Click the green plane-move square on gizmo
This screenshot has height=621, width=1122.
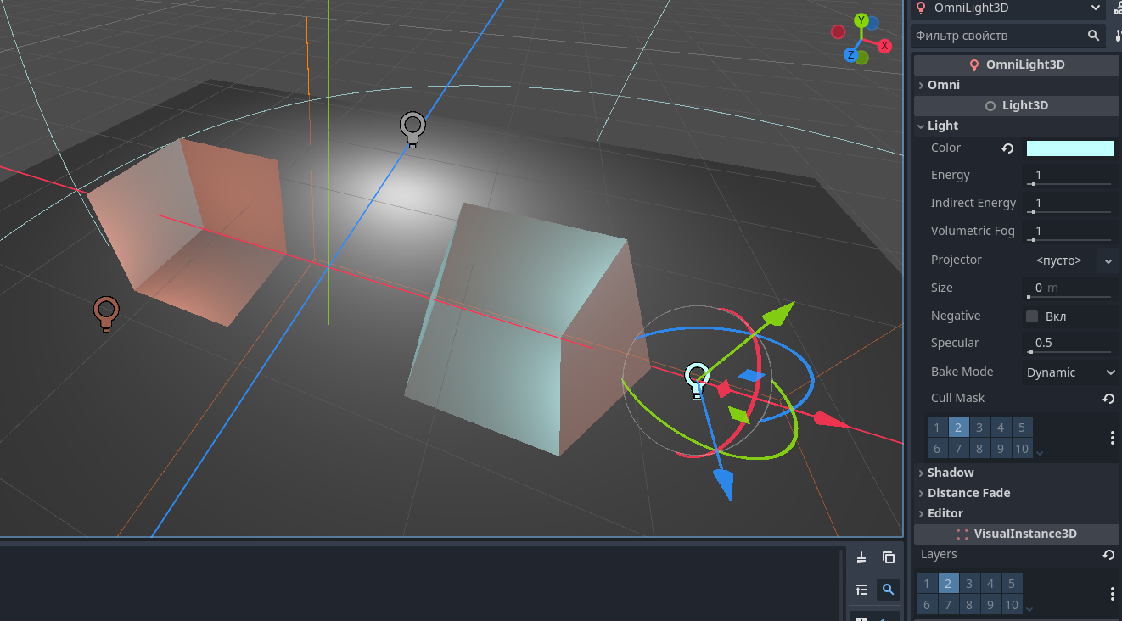pos(738,415)
